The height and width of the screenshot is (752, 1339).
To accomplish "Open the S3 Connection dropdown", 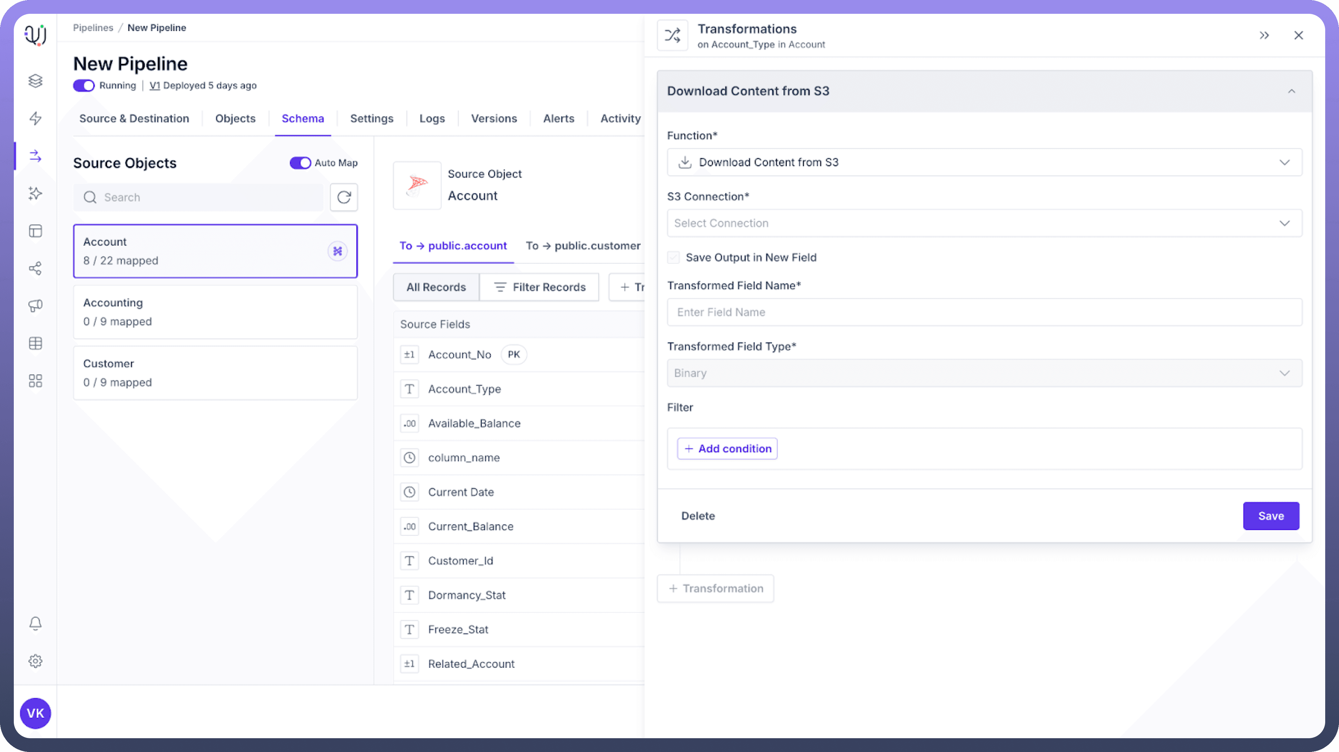I will [984, 223].
